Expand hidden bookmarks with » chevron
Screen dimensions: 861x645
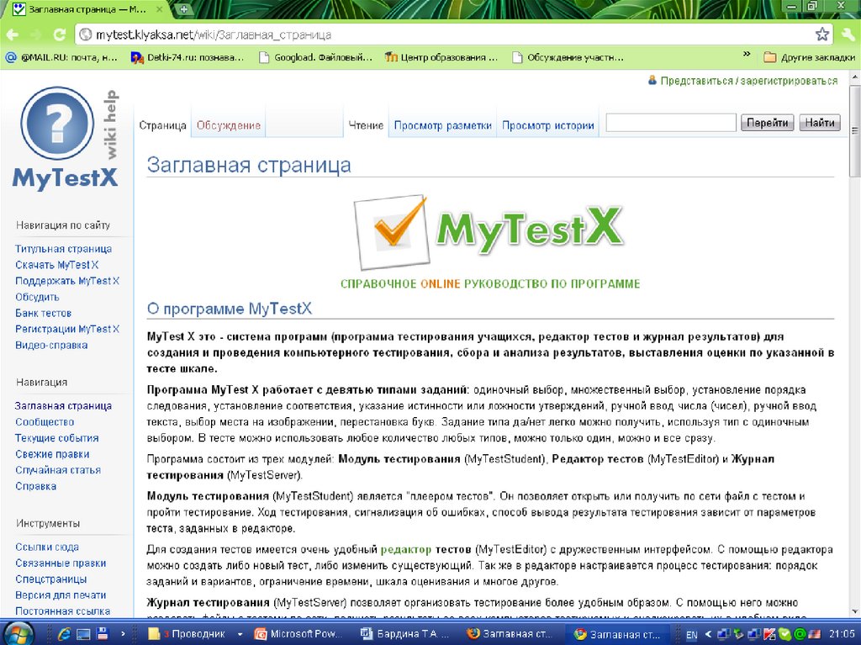pyautogui.click(x=747, y=55)
